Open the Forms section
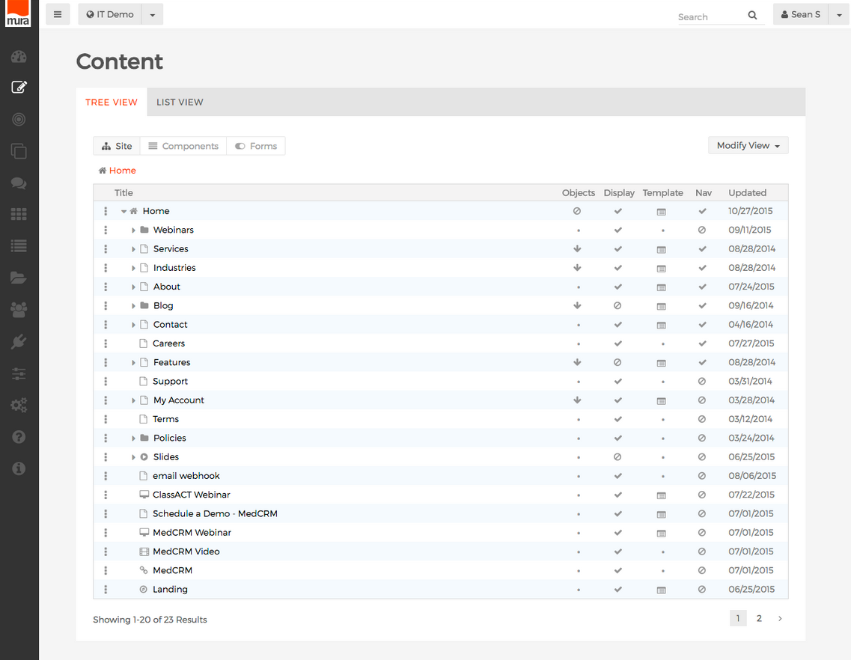 click(256, 145)
